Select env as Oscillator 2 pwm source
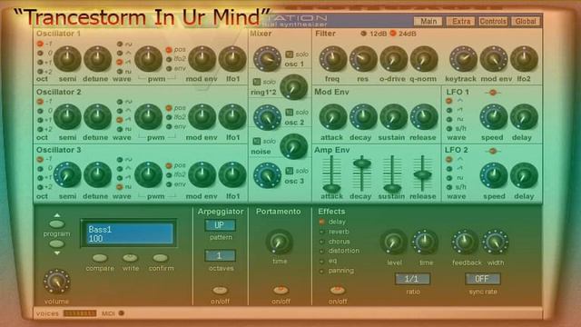Screen dimensions: 581x327 [x=169, y=127]
